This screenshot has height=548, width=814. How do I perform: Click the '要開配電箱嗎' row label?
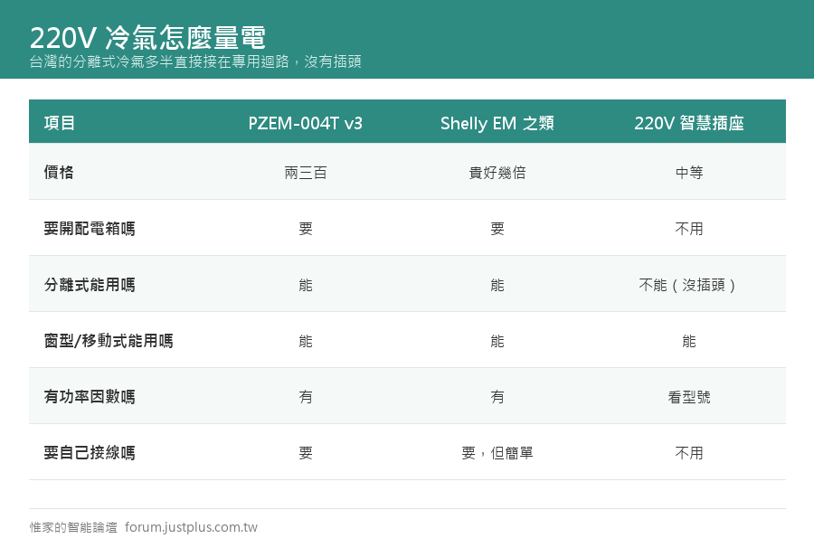(x=90, y=228)
